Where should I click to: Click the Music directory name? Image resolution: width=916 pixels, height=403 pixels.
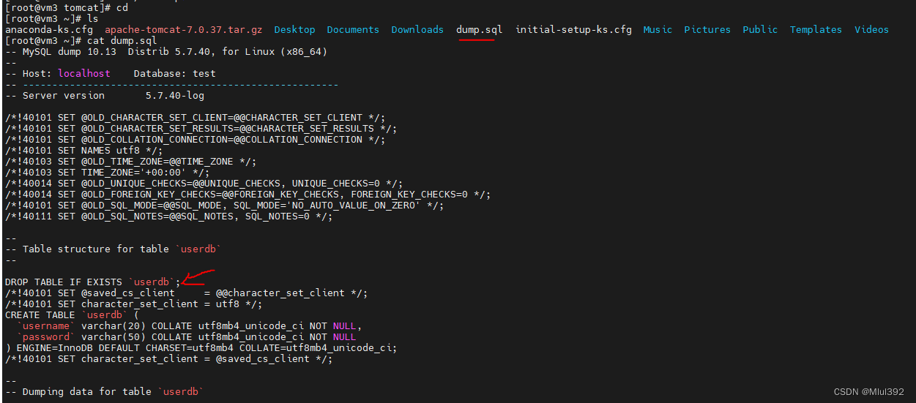[x=658, y=29]
